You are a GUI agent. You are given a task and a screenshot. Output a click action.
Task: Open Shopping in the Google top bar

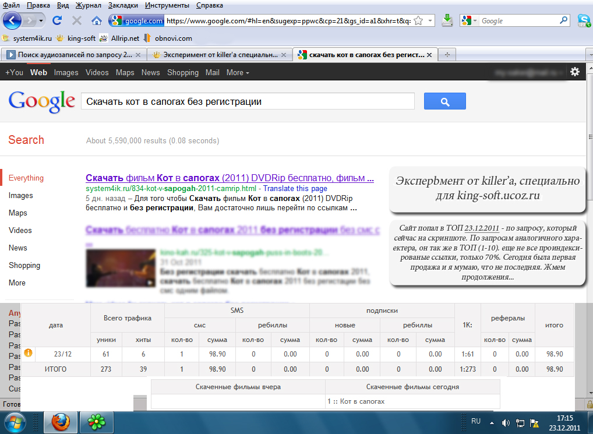(183, 72)
